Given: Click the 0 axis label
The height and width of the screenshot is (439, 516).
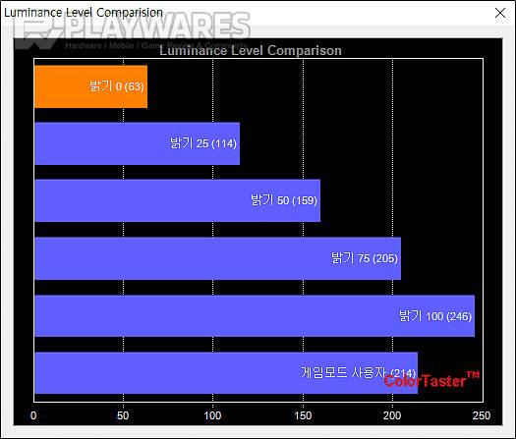Looking at the screenshot, I should point(33,415).
